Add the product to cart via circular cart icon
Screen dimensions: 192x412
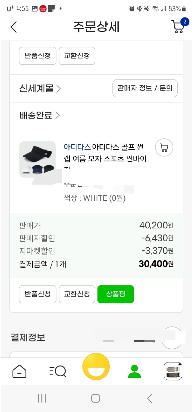(x=164, y=147)
